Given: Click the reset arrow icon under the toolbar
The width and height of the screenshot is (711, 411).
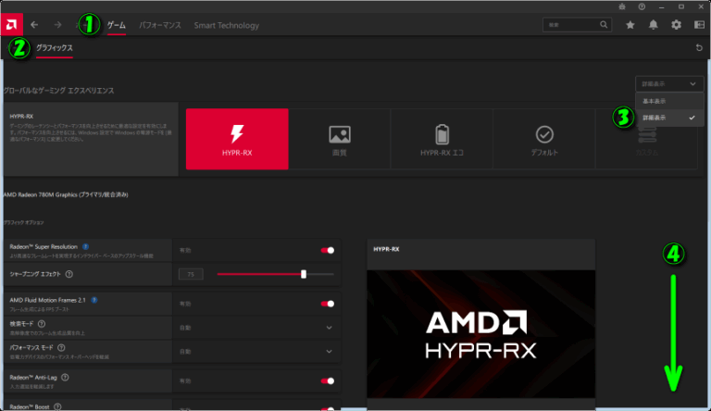Looking at the screenshot, I should [x=699, y=47].
